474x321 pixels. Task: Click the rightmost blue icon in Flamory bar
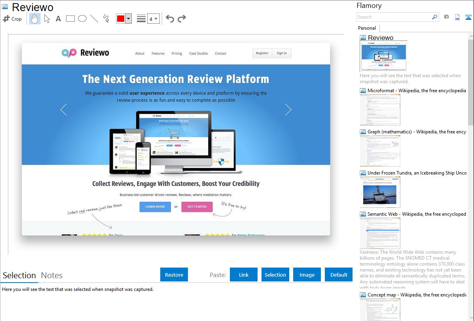[468, 17]
